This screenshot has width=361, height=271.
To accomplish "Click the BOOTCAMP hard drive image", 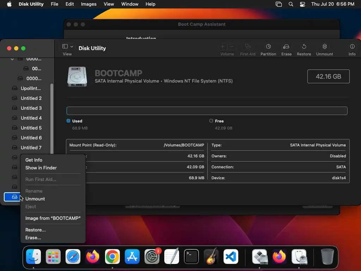I will click(77, 77).
